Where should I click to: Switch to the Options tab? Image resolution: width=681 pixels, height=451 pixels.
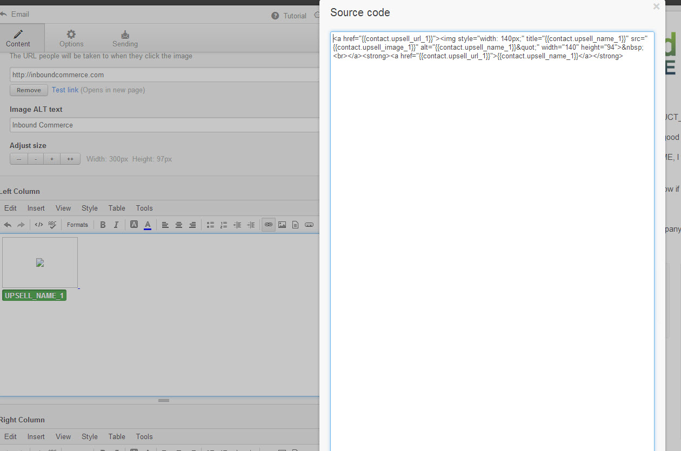[x=71, y=38]
